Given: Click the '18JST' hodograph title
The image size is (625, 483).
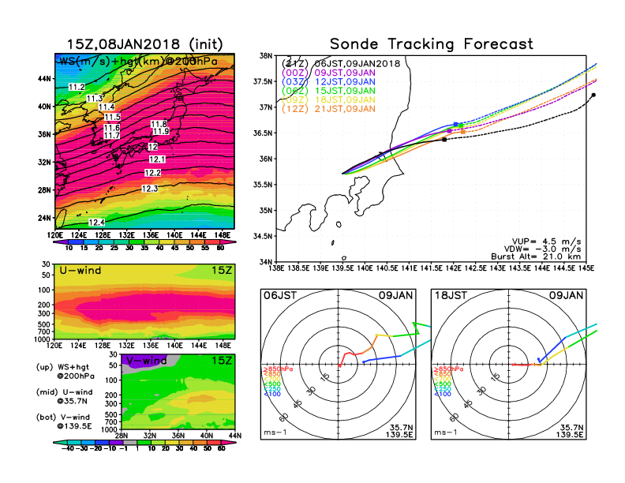Looking at the screenshot, I should coord(451,295).
